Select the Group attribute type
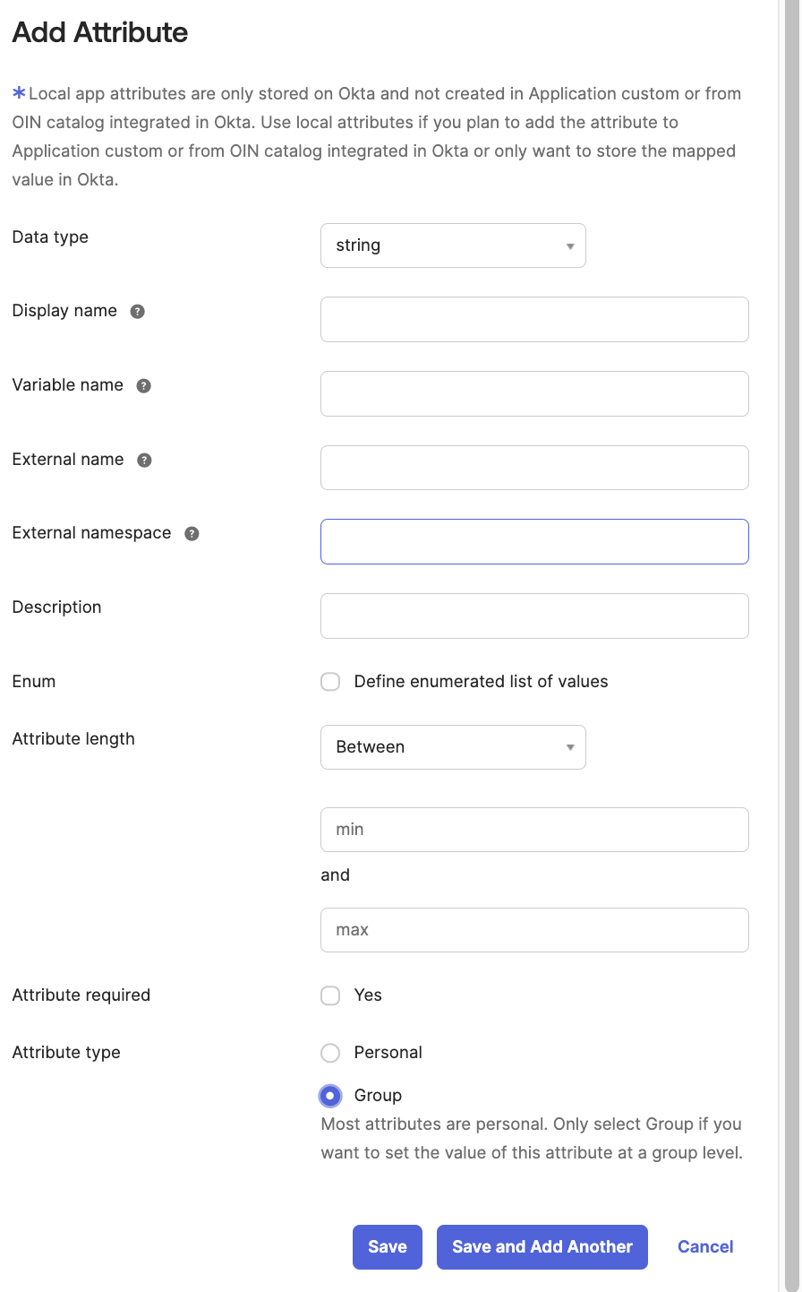Viewport: 802px width, 1292px height. (331, 1096)
